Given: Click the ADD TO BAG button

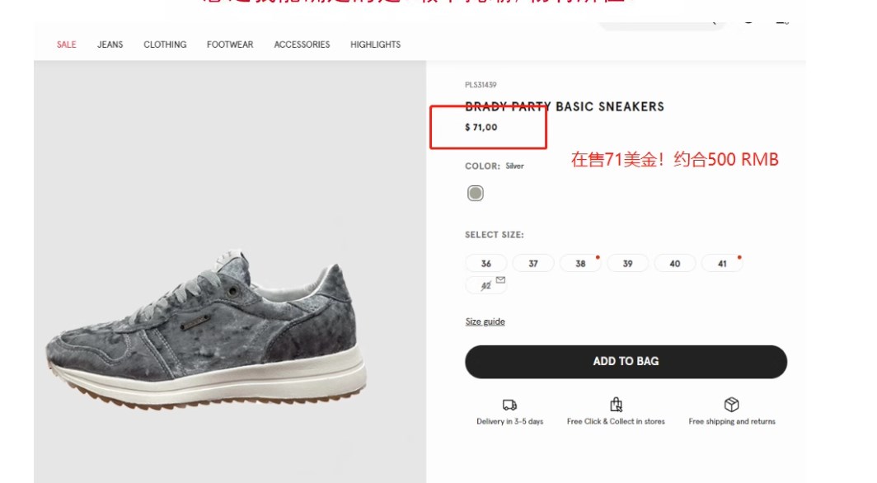Looking at the screenshot, I should (x=626, y=362).
